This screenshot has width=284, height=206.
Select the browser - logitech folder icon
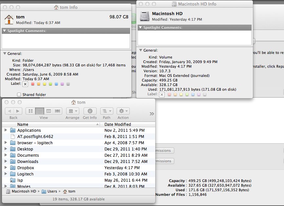tap(13, 143)
